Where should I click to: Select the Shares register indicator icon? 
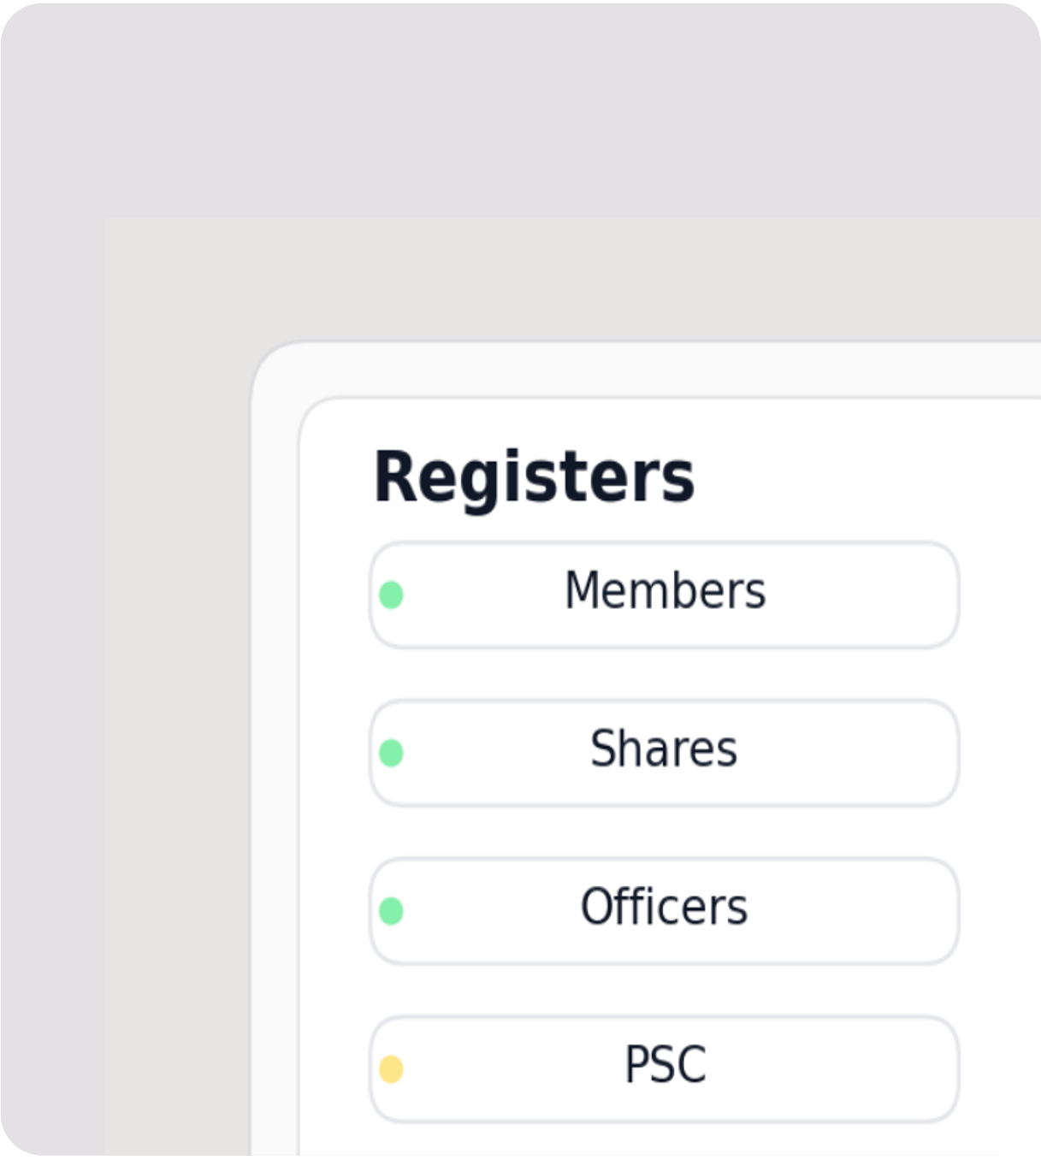[393, 751]
